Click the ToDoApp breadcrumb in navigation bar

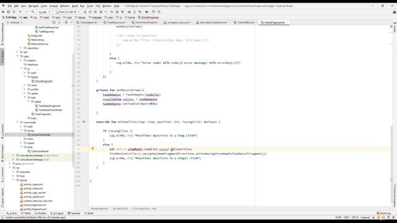point(9,17)
